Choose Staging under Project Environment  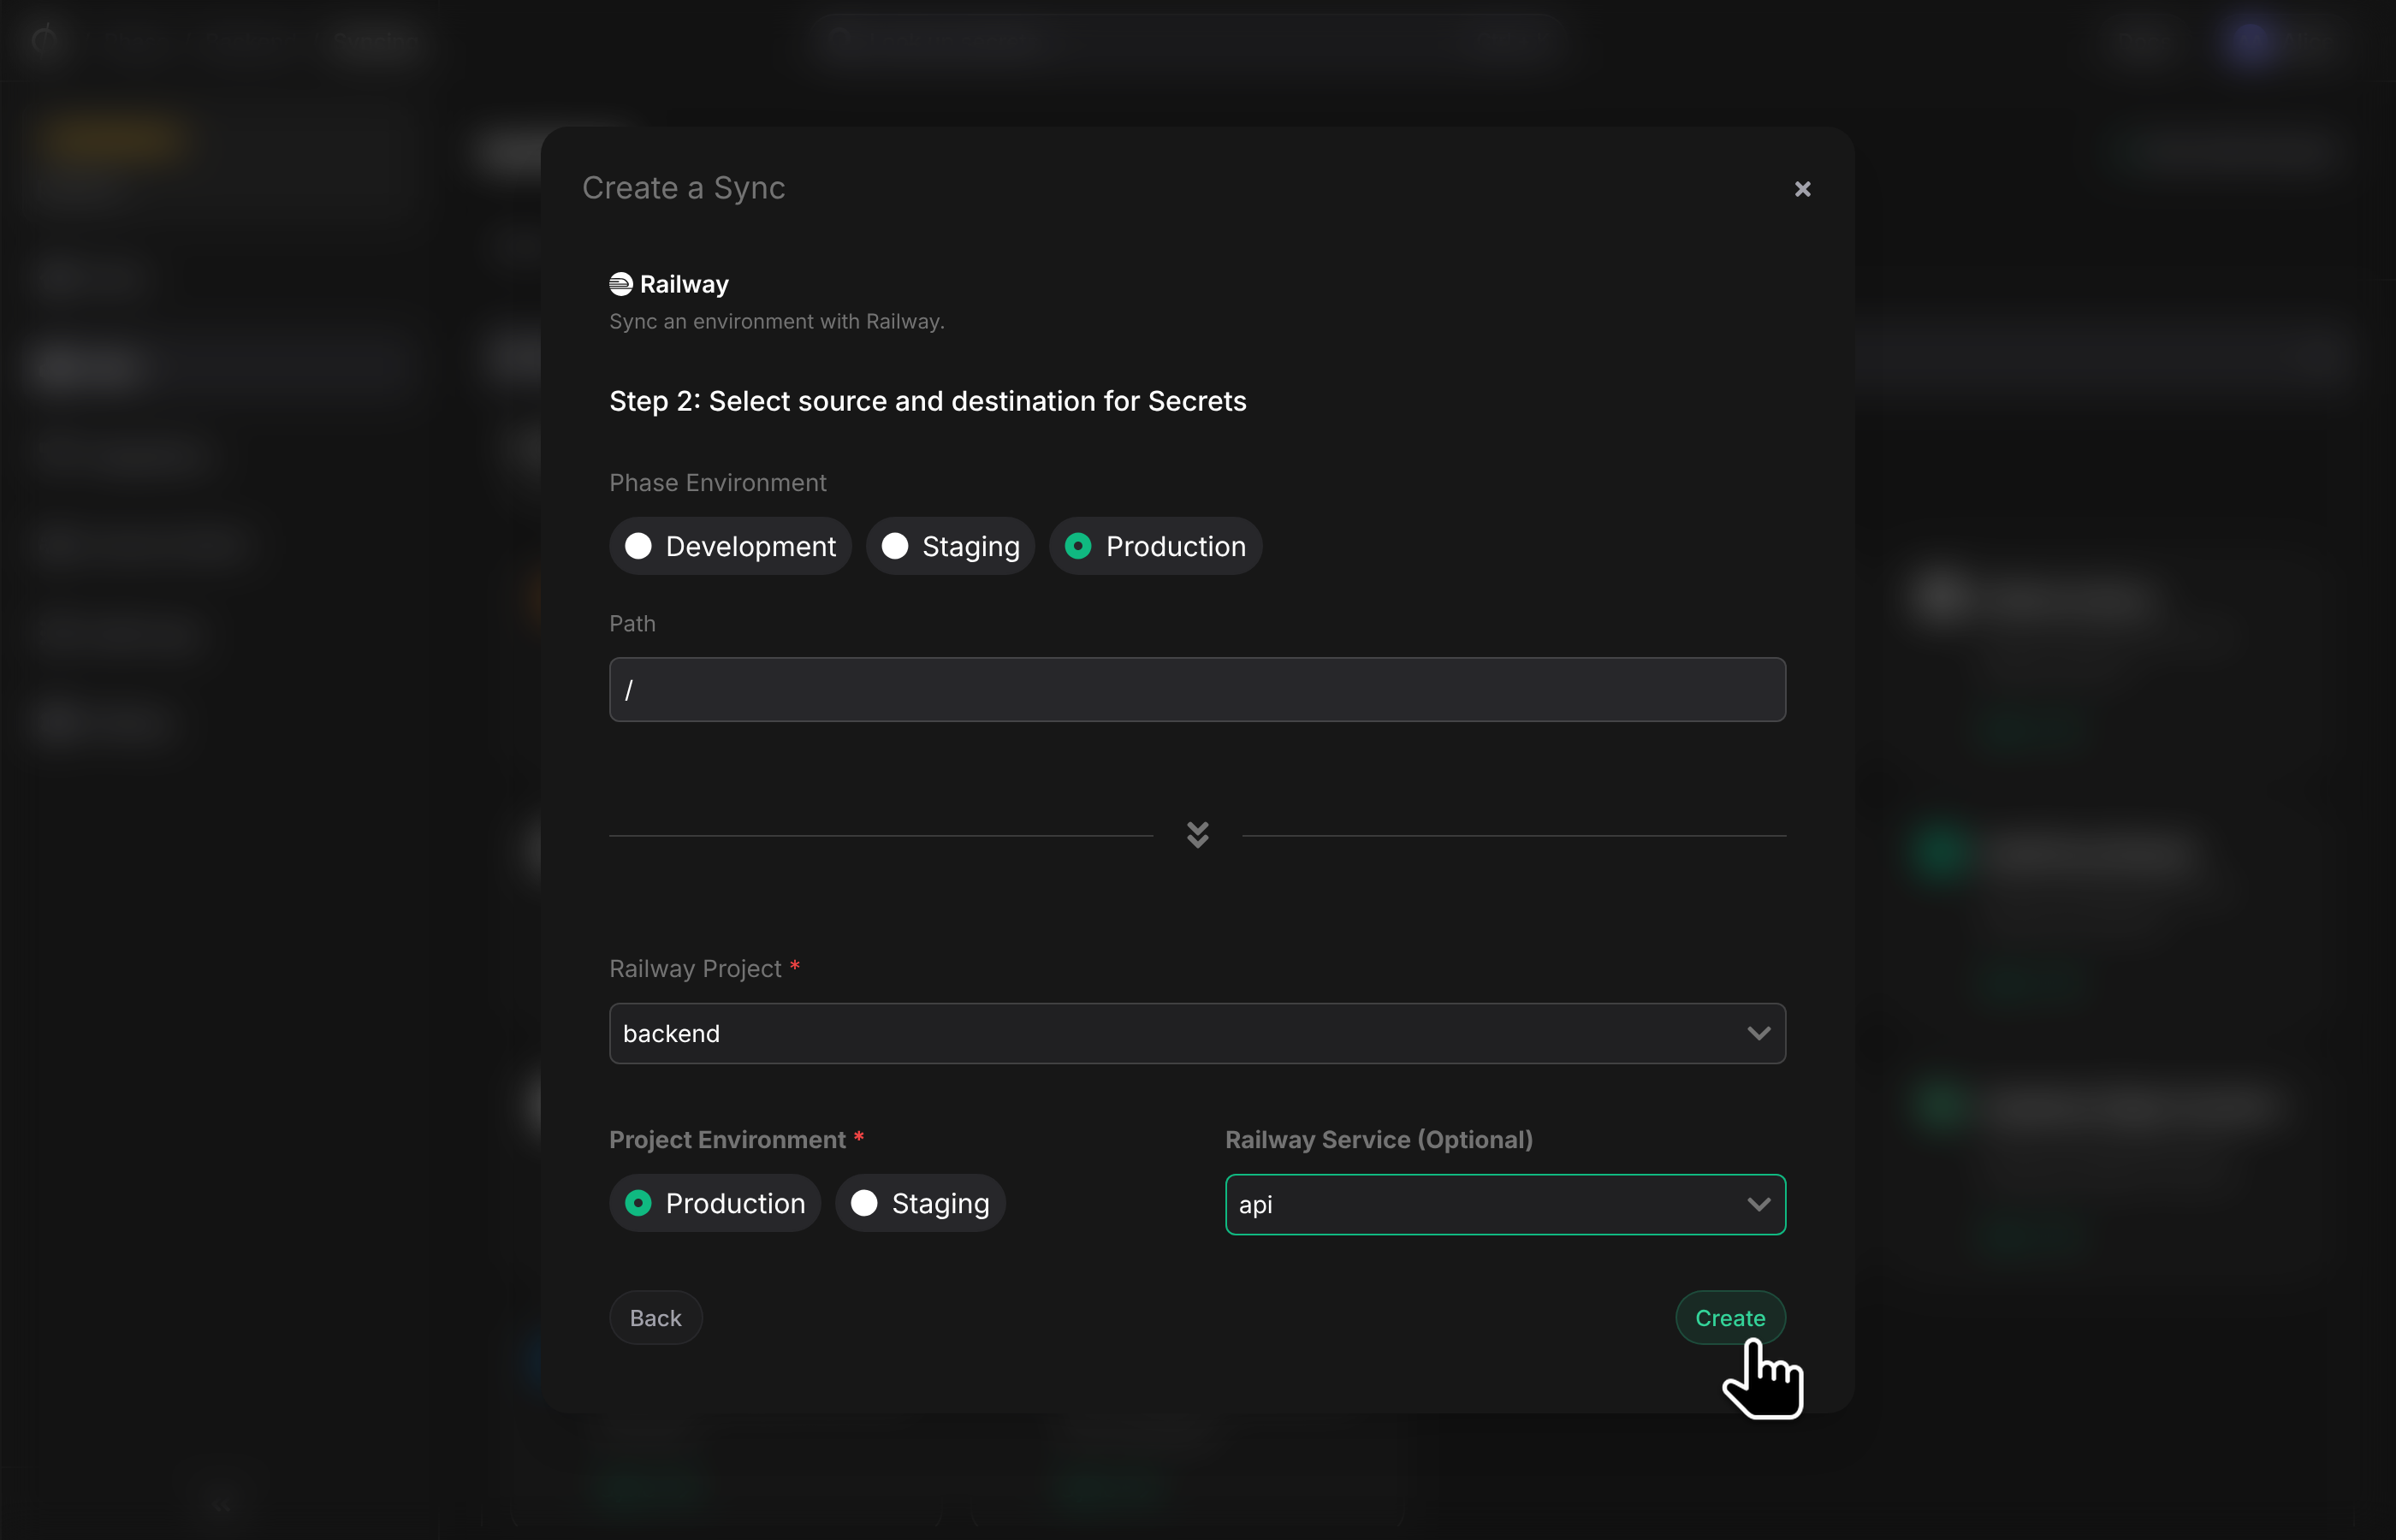point(920,1203)
